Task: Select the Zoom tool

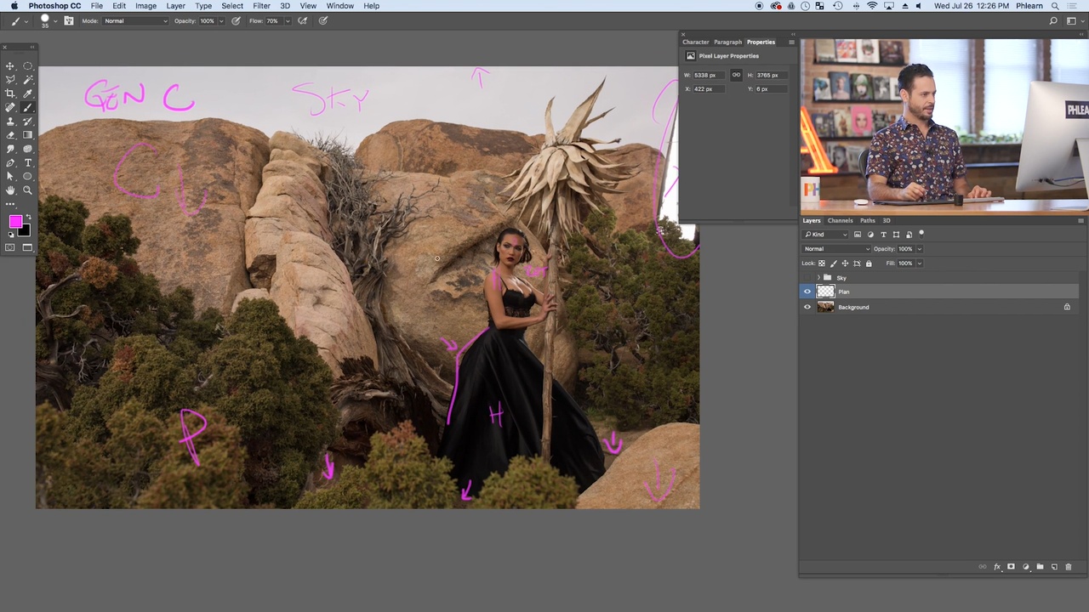Action: (27, 190)
